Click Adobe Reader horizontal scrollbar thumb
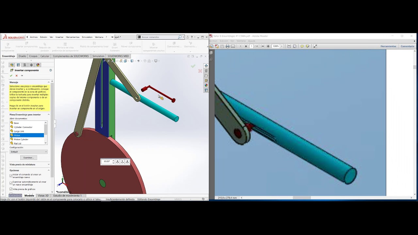The width and height of the screenshot is (418, 235). tap(302, 198)
